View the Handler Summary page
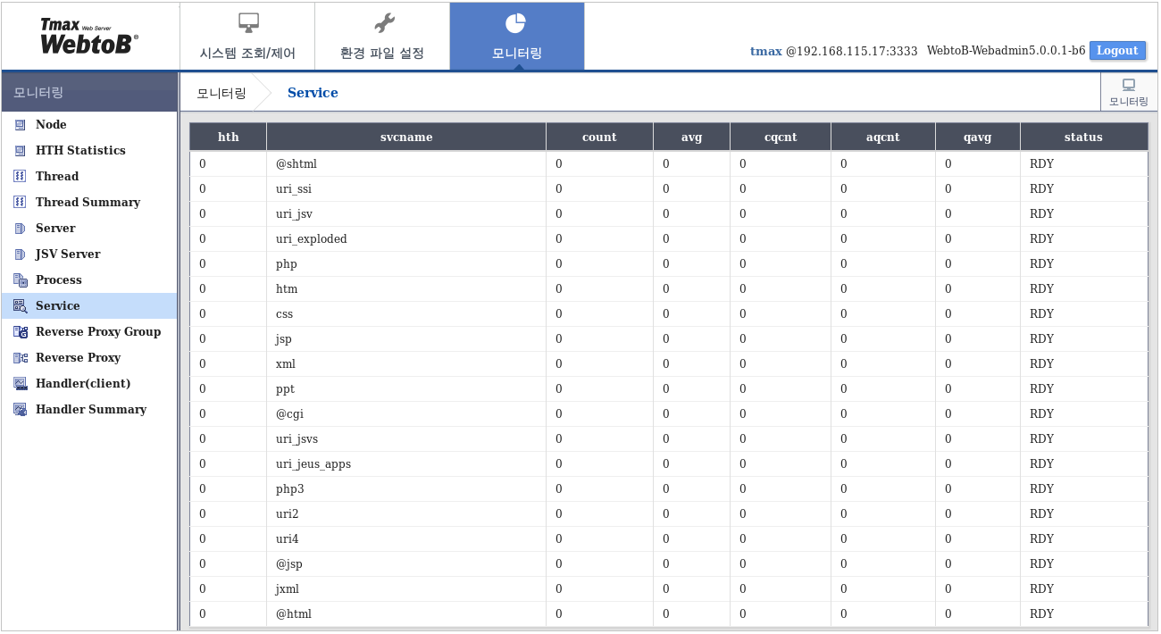 pos(90,409)
